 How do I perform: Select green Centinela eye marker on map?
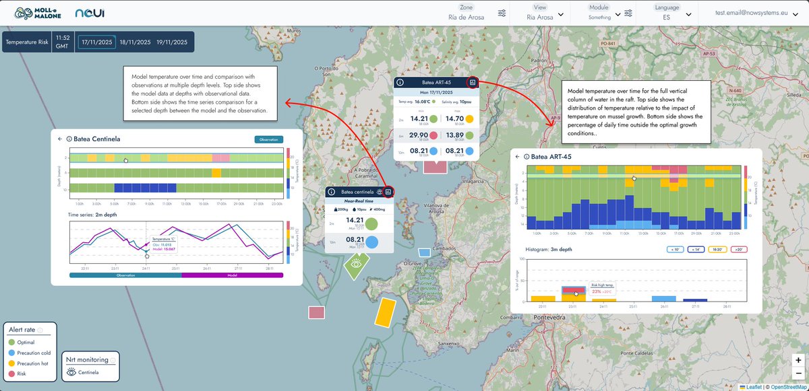click(x=357, y=266)
